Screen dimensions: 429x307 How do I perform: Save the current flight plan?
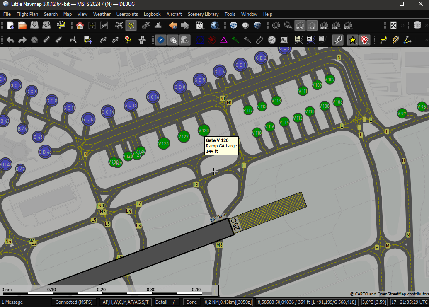point(34,25)
